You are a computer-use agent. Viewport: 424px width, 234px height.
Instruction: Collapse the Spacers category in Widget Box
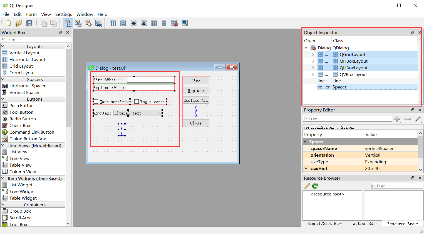point(3,79)
